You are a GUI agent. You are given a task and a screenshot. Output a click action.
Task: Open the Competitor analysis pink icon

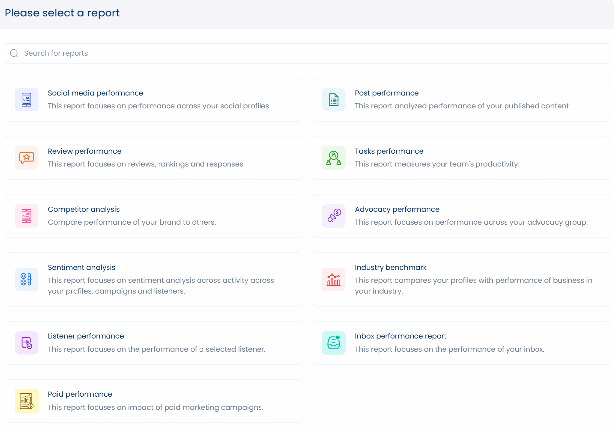click(x=26, y=216)
